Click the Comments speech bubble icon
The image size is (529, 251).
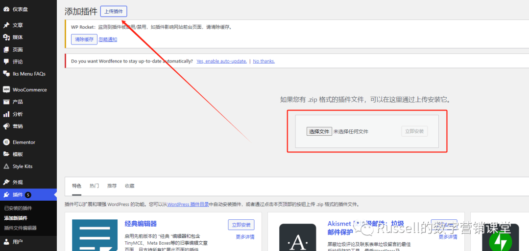6,62
